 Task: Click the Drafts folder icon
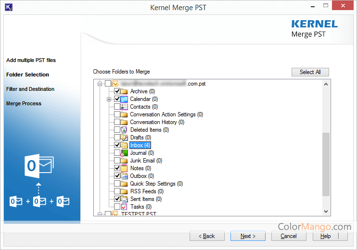124,137
